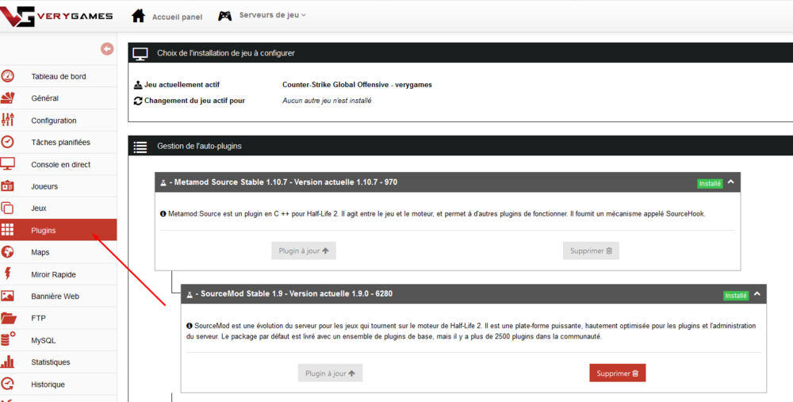Click 'Jeu actuellement actif' label
793x402 pixels.
coord(182,85)
